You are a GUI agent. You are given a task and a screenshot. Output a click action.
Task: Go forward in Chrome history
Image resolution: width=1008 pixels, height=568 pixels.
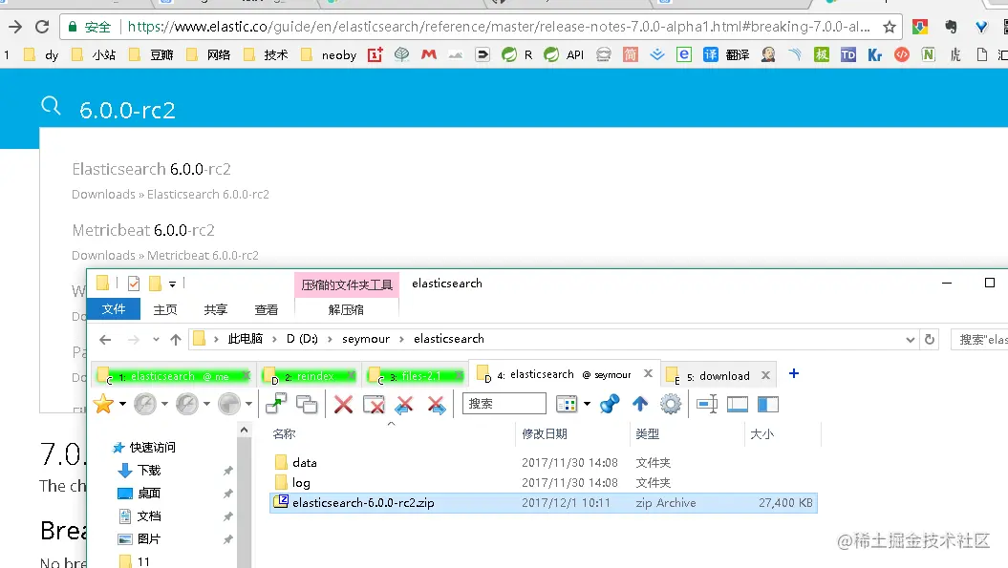click(14, 27)
